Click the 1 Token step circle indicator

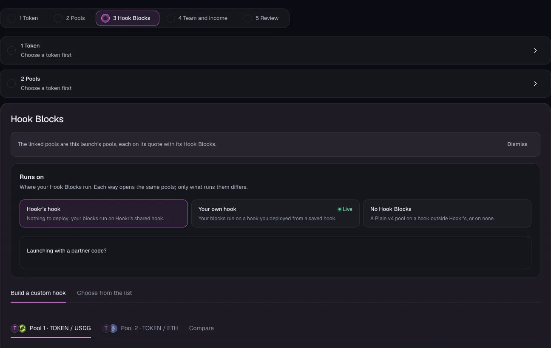tap(12, 18)
